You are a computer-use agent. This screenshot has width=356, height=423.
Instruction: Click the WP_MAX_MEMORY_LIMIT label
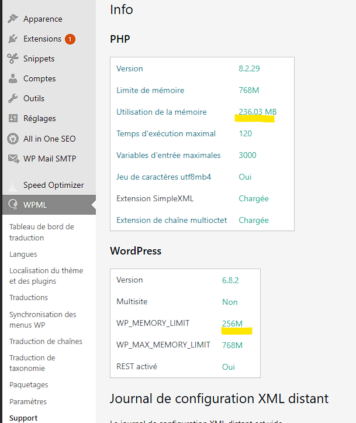163,345
